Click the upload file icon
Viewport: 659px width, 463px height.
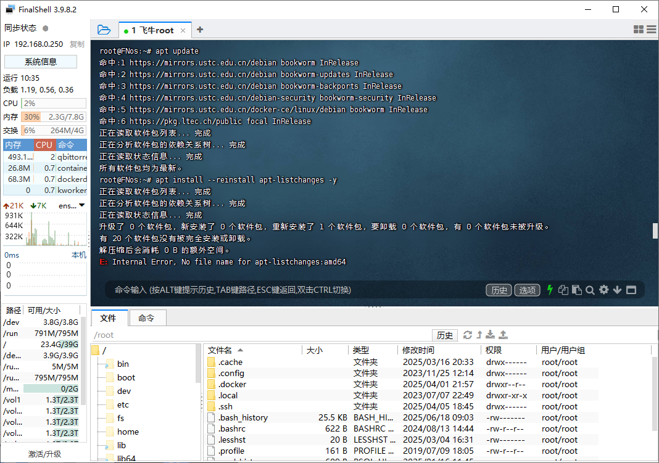pyautogui.click(x=503, y=335)
